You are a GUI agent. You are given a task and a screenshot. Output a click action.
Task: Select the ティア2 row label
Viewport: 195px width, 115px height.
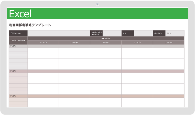coord(18,71)
